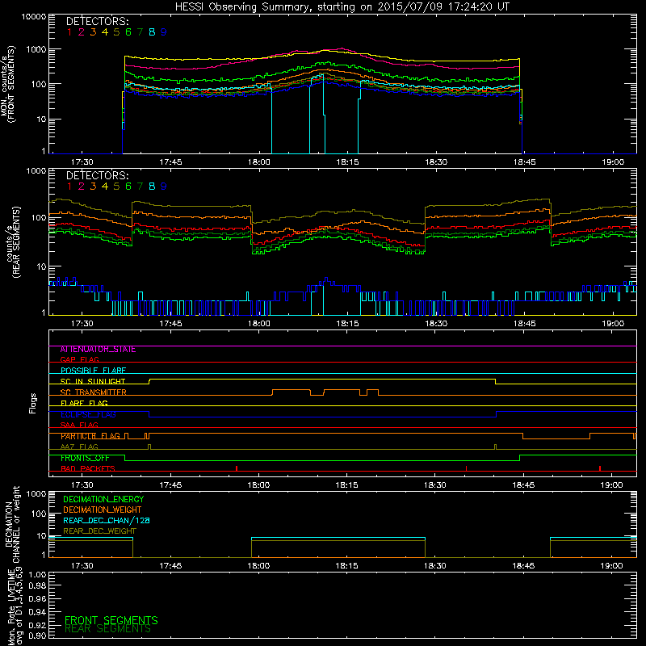Click the 1.00 tick on livetime y-axis

coord(37,575)
